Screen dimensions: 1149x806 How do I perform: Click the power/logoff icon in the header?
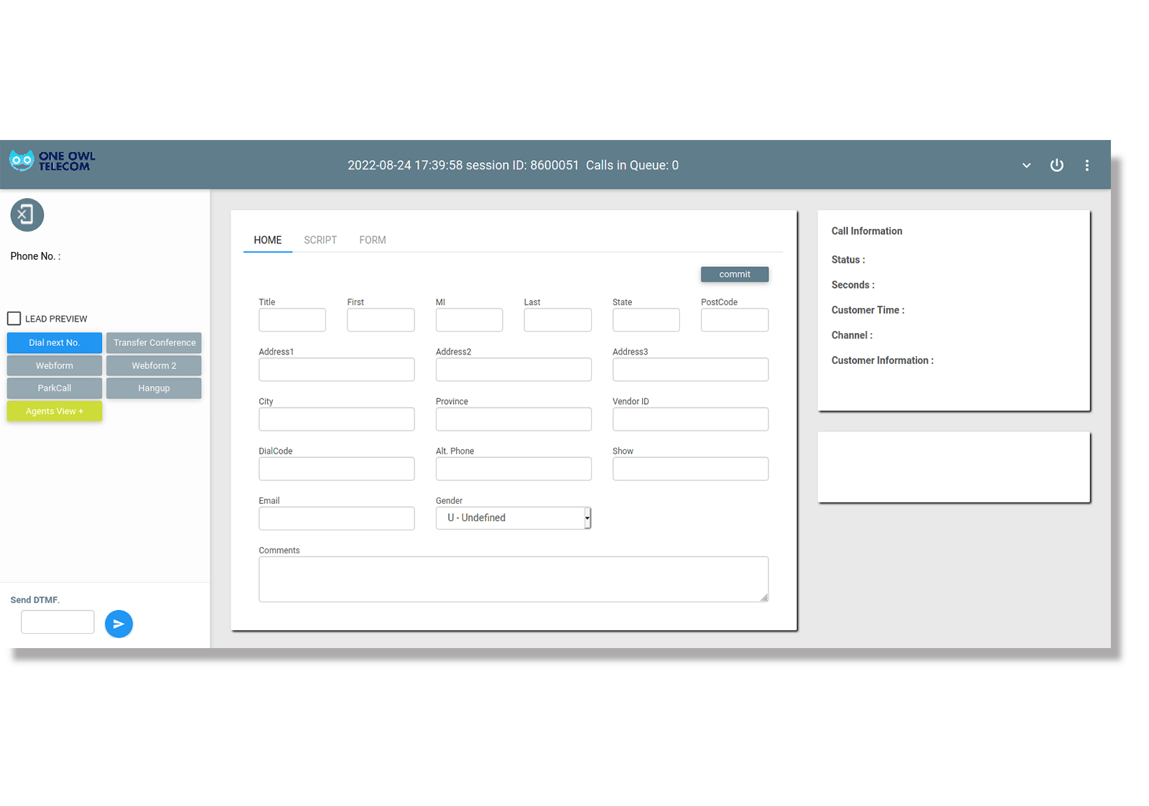pyautogui.click(x=1056, y=165)
